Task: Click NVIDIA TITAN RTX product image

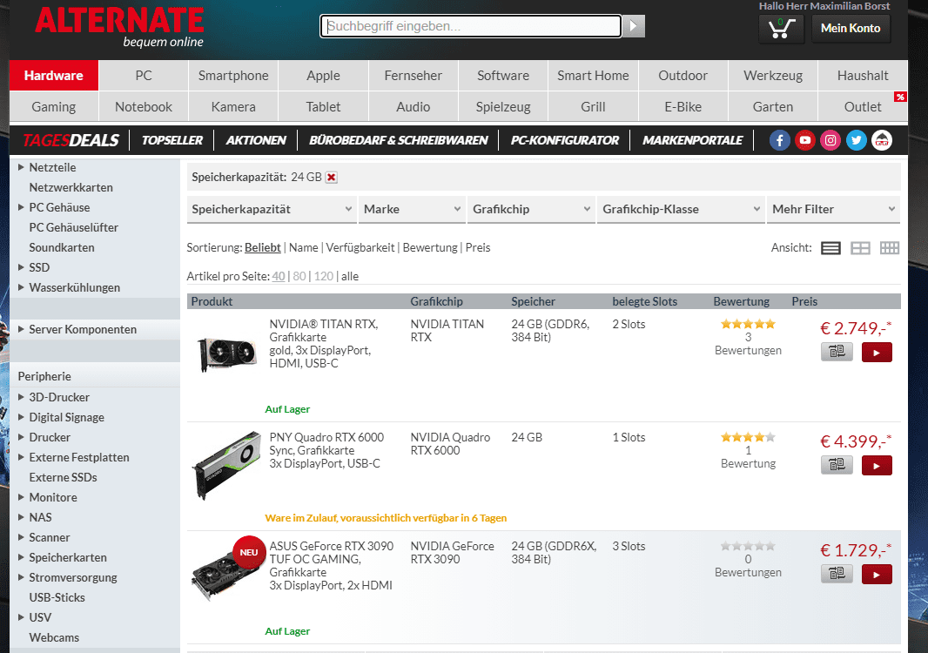Action: pos(226,353)
